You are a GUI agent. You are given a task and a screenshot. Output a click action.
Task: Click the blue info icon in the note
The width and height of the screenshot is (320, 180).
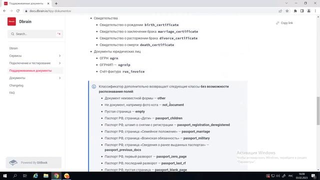pyautogui.click(x=94, y=86)
